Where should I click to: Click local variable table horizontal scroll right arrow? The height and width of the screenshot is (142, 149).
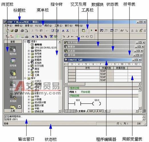[x=140, y=84]
